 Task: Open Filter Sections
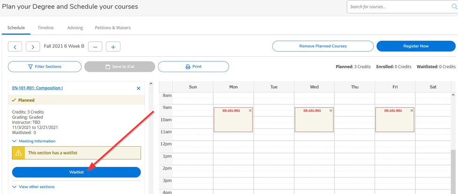coord(45,67)
